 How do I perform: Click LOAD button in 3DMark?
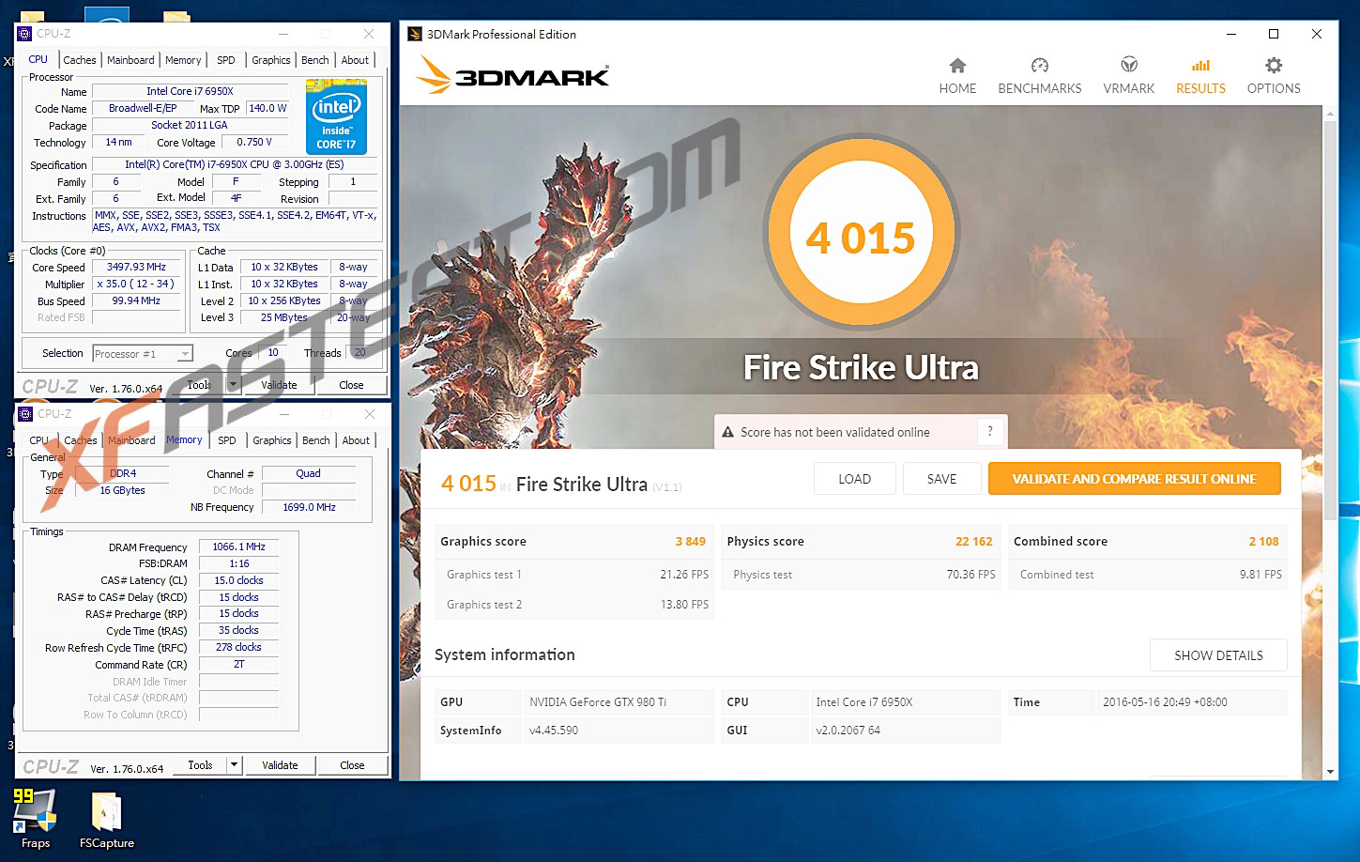coord(854,479)
